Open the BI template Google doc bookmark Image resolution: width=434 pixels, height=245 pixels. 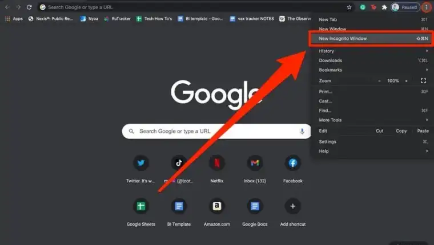tap(200, 18)
